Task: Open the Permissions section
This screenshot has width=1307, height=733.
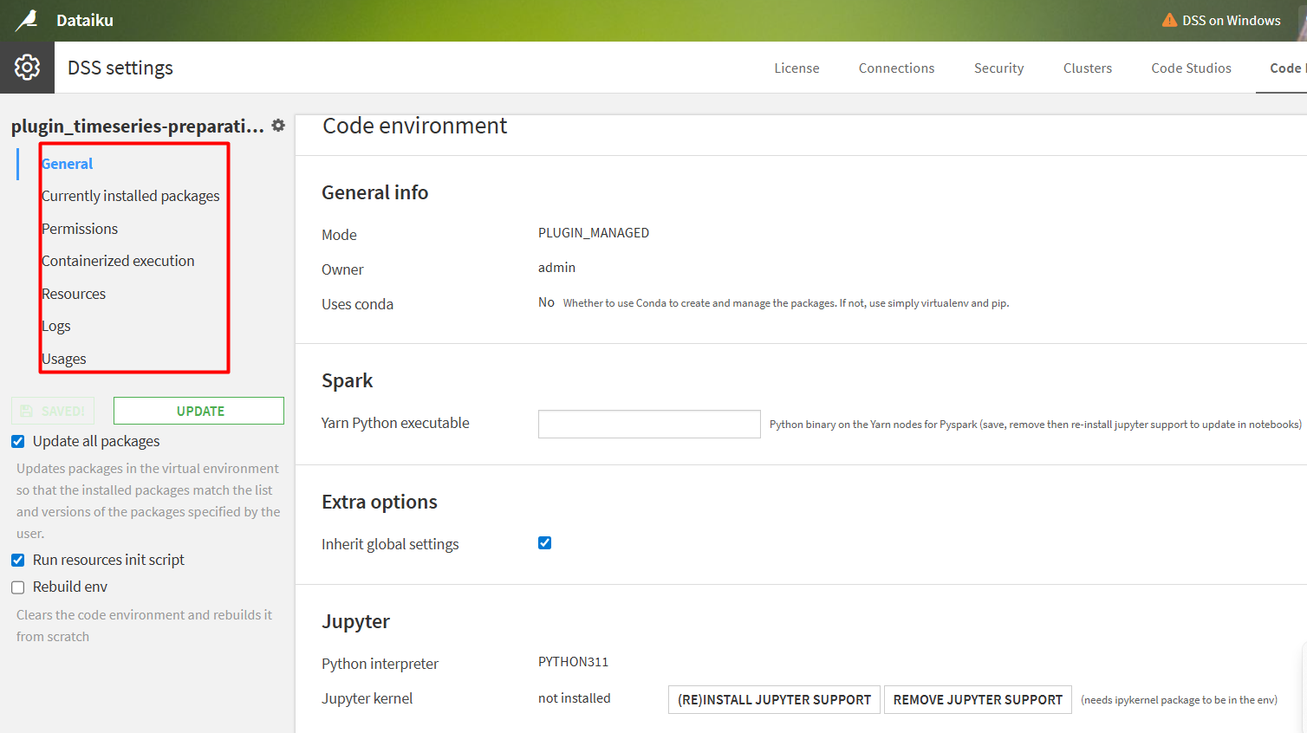Action: (x=80, y=229)
